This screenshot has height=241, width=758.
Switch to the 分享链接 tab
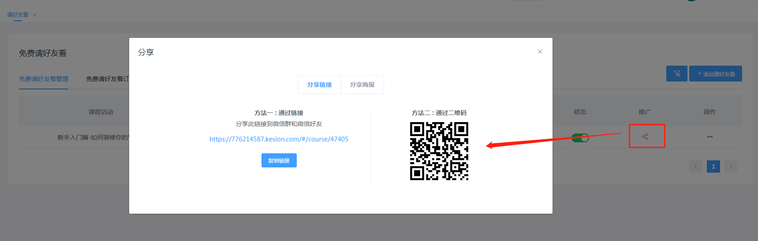320,85
